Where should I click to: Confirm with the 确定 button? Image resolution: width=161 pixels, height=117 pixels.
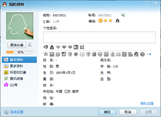click(x=107, y=112)
